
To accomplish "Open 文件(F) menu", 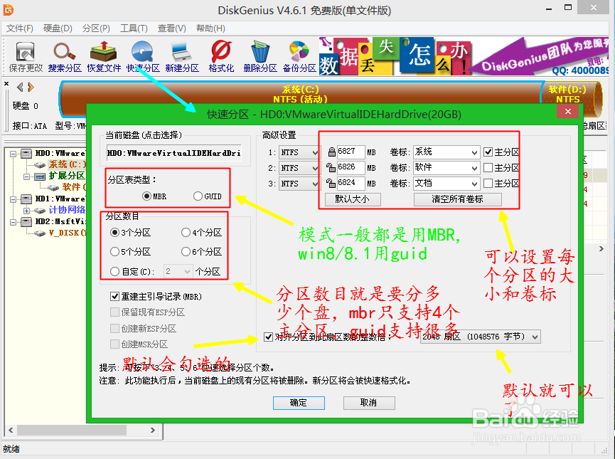I will coord(20,28).
